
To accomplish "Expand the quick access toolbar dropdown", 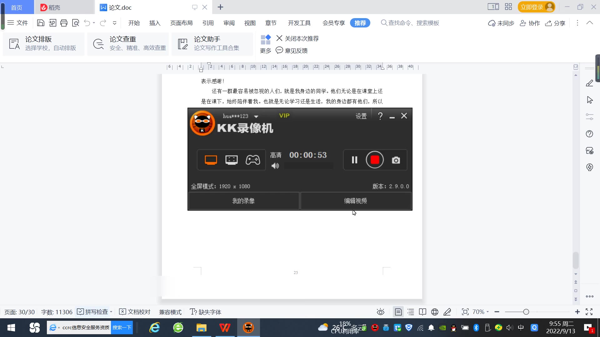I will (115, 23).
